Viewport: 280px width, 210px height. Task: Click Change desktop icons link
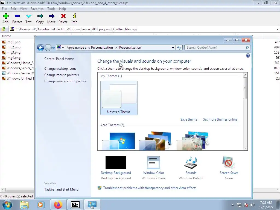tap(60, 69)
